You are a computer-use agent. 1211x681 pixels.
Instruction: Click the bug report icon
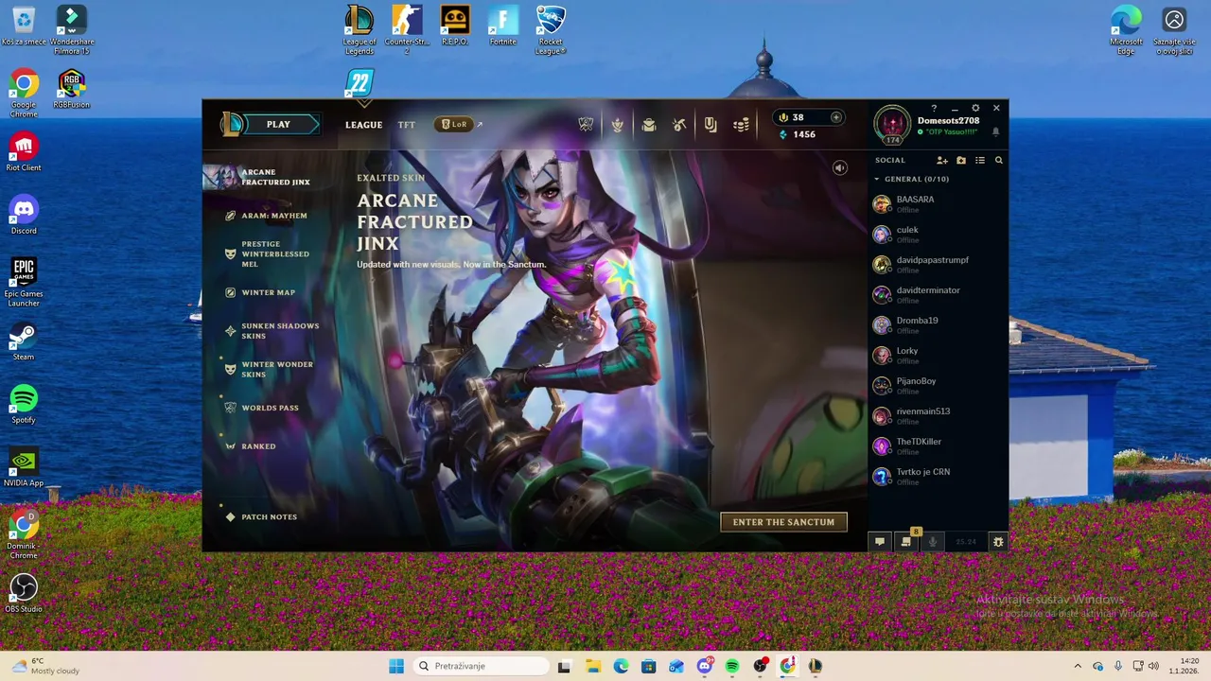coord(997,541)
